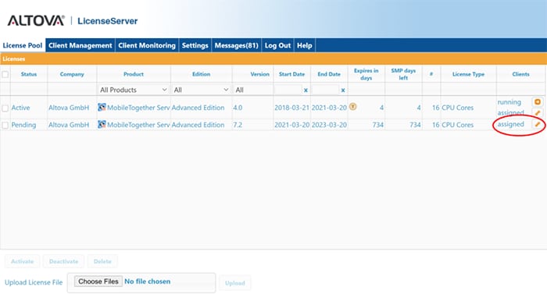Click the Choose Files button
The image size is (547, 294).
(98, 282)
